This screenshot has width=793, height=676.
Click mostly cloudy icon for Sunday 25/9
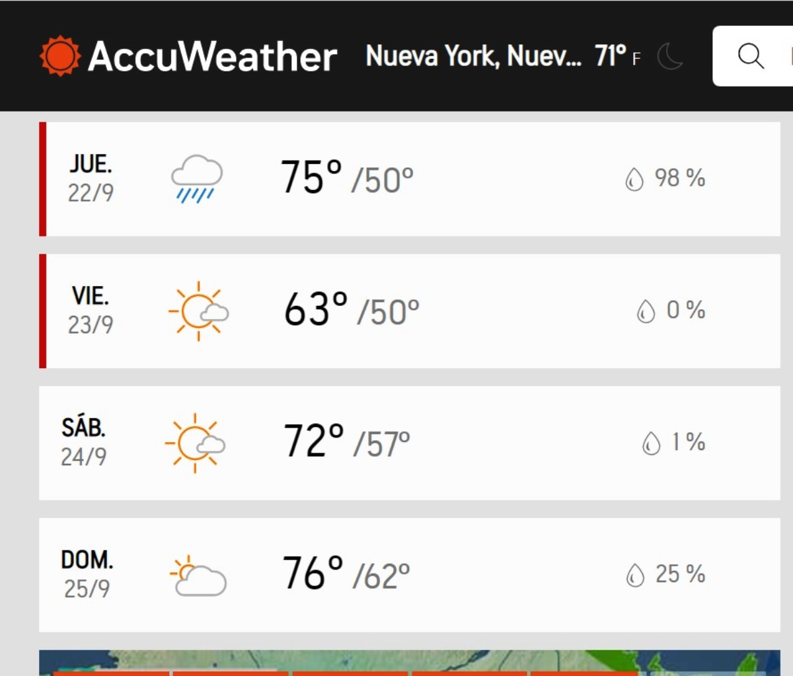point(198,575)
